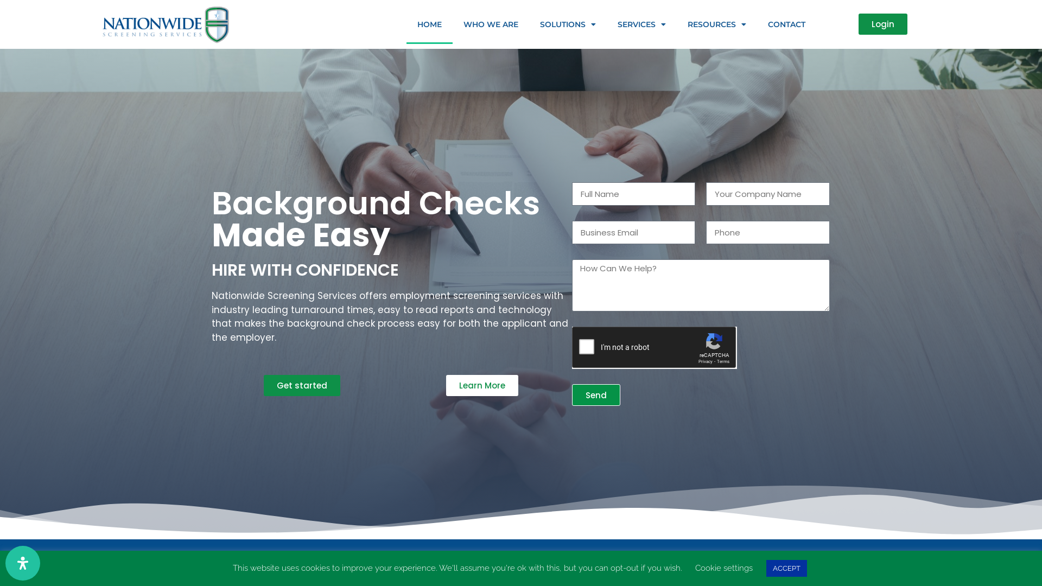
Task: Click the accessibility widget icon
Action: 23,563
